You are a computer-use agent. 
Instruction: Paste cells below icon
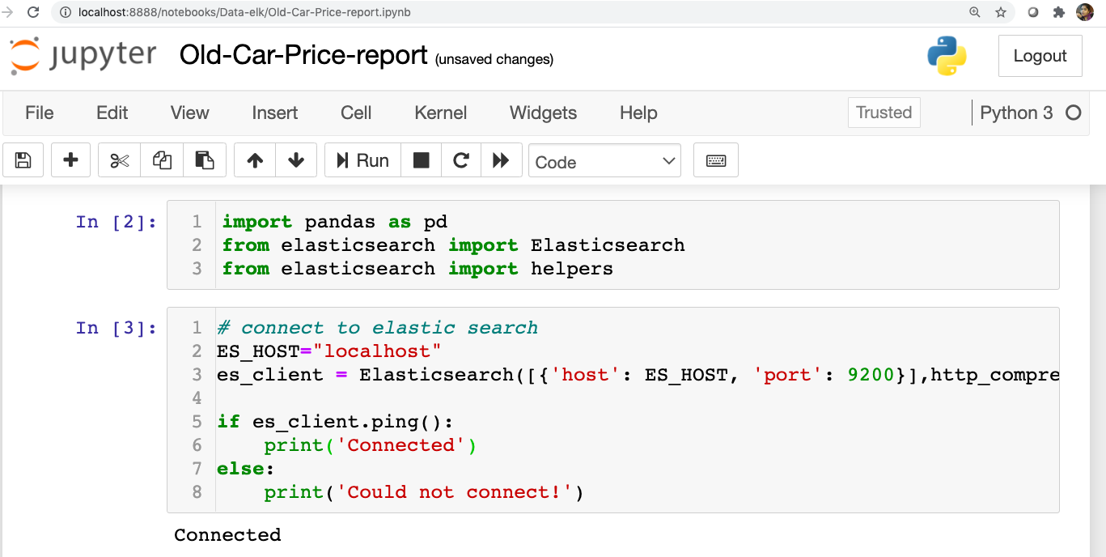point(205,160)
